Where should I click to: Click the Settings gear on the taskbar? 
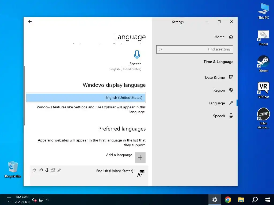(x=215, y=200)
